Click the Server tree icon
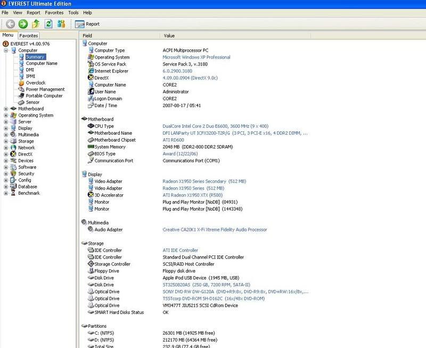 point(13,122)
